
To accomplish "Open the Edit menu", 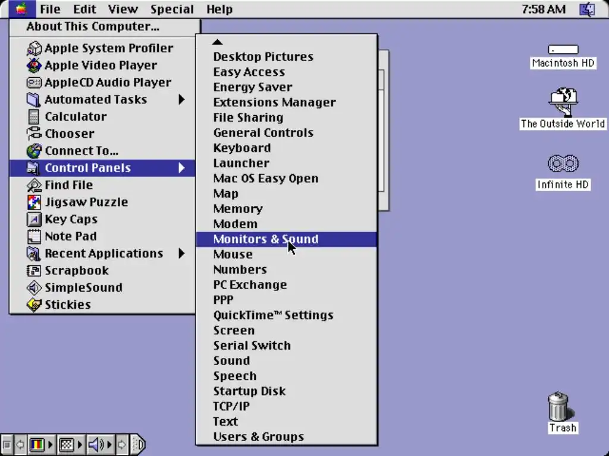I will (x=84, y=9).
